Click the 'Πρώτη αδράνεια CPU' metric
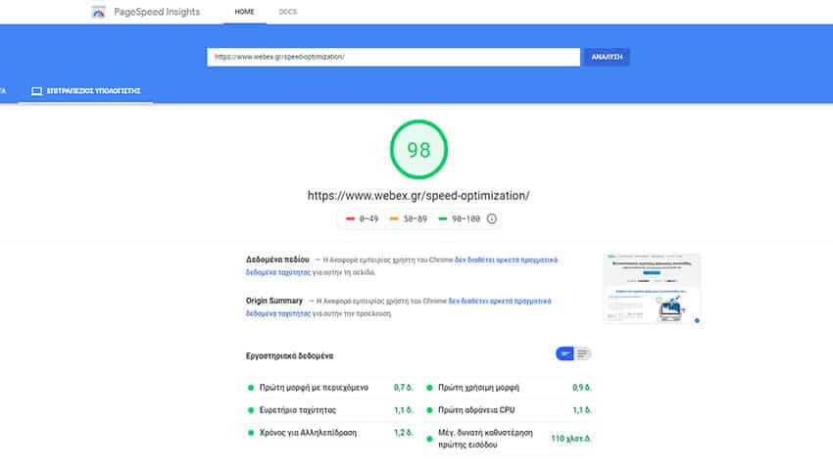This screenshot has width=833, height=470. pyautogui.click(x=476, y=410)
